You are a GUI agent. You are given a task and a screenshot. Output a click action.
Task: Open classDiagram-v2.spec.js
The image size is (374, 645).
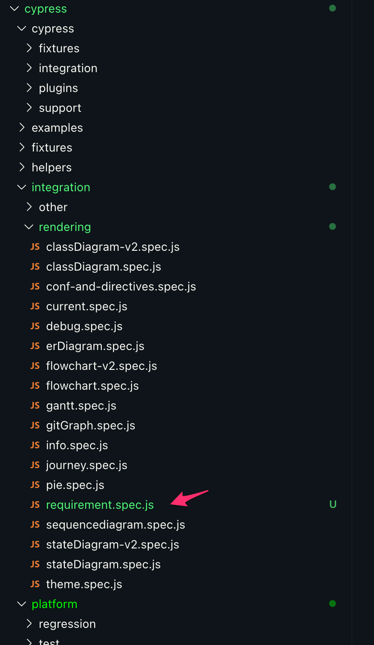tap(113, 247)
